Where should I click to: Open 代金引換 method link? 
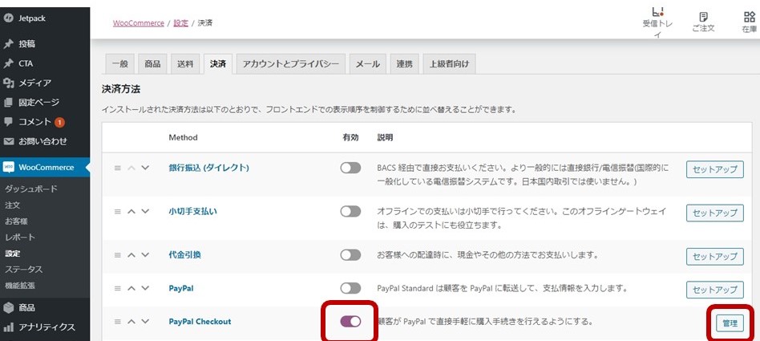tap(184, 255)
